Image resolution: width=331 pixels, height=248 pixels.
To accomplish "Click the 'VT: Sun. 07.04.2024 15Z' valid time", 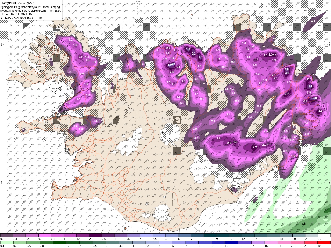I will pyautogui.click(x=16, y=18).
